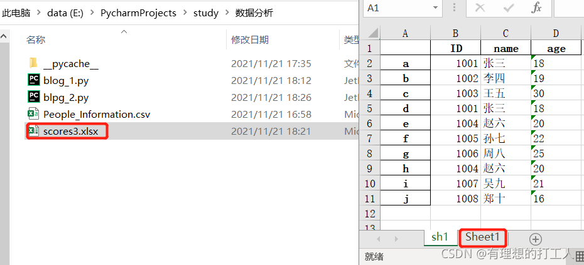
Task: Click the date 2021/11/21 16:58
Action: [x=271, y=114]
